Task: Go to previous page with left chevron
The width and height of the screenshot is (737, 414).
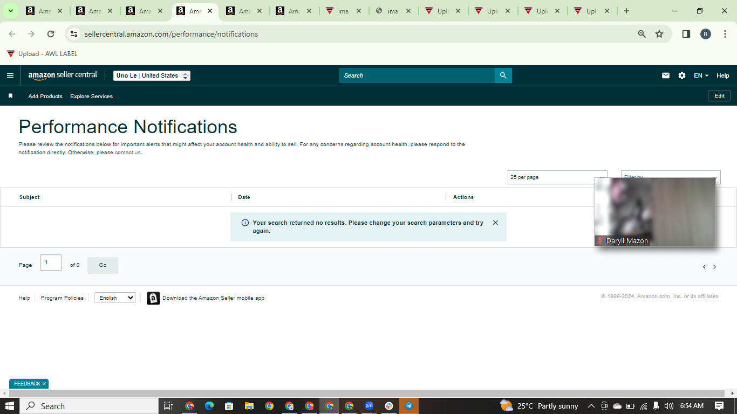Action: pyautogui.click(x=704, y=267)
